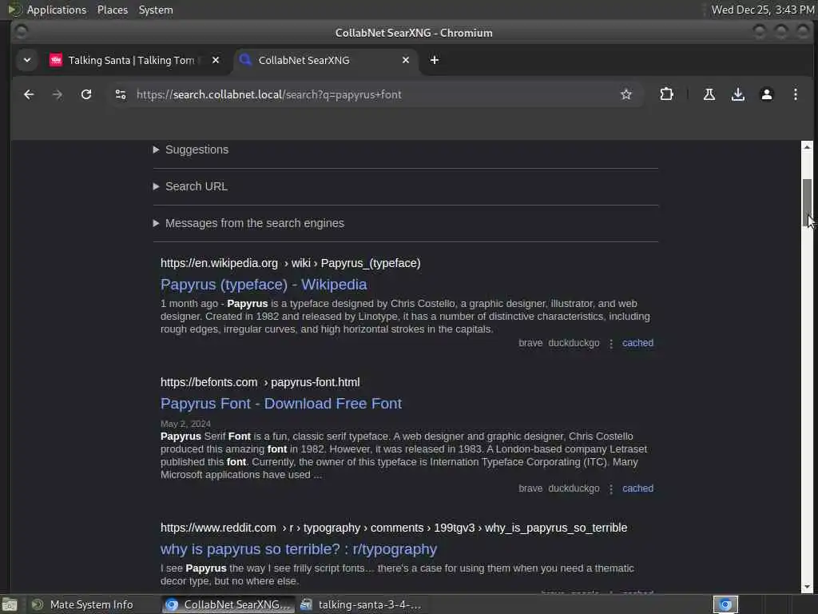This screenshot has height=614, width=818.
Task: Click the scroll up arrow of page scrollbar
Action: click(x=807, y=147)
